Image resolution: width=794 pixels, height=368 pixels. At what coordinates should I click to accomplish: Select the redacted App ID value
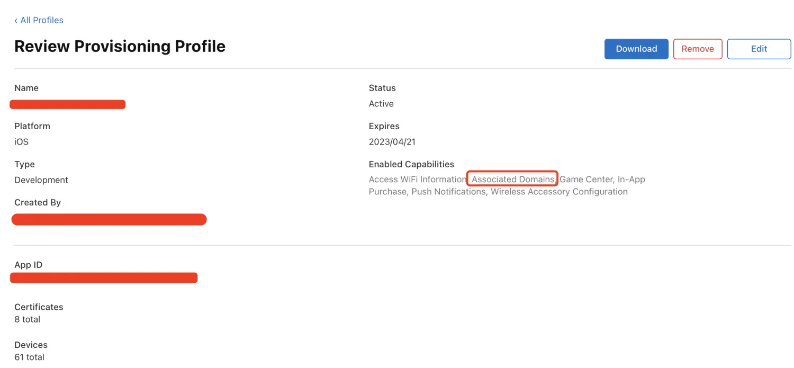pyautogui.click(x=104, y=277)
